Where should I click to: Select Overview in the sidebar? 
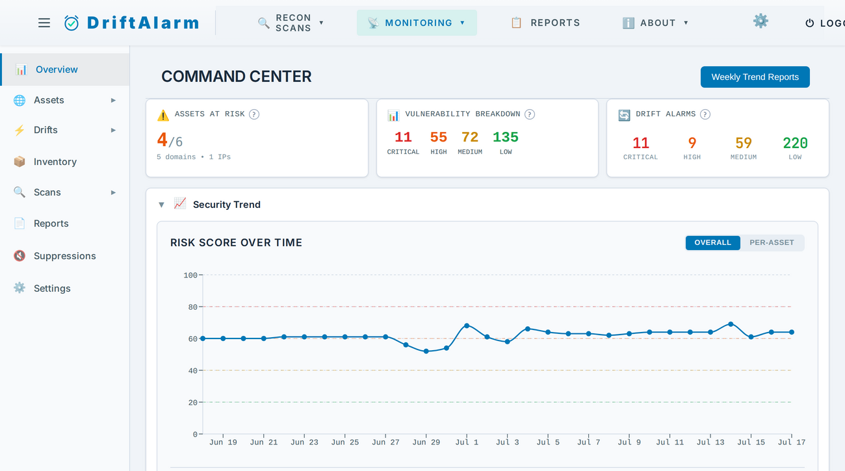(65, 70)
